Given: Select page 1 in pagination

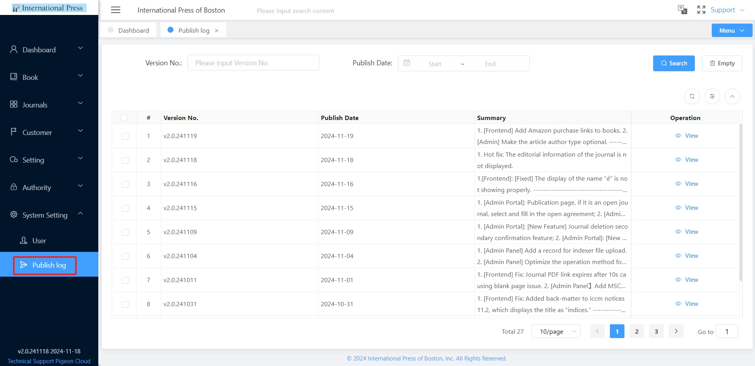Looking at the screenshot, I should click(617, 331).
